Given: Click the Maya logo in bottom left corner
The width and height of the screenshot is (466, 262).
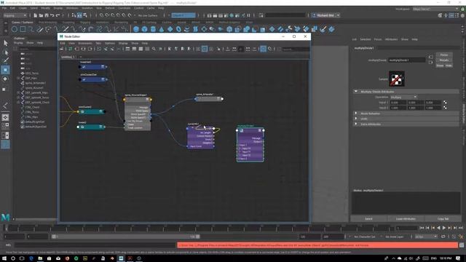Looking at the screenshot, I should 5,217.
